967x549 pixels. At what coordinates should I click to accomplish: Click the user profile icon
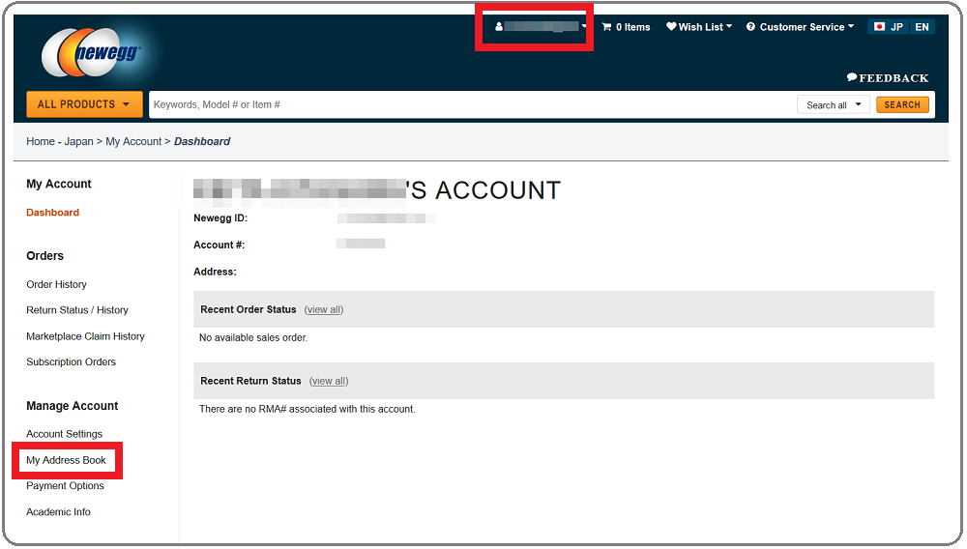(498, 26)
